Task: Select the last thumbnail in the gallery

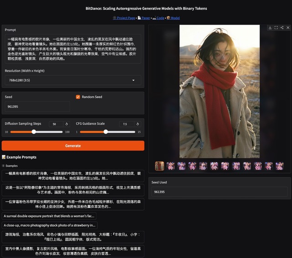Action: click(279, 166)
